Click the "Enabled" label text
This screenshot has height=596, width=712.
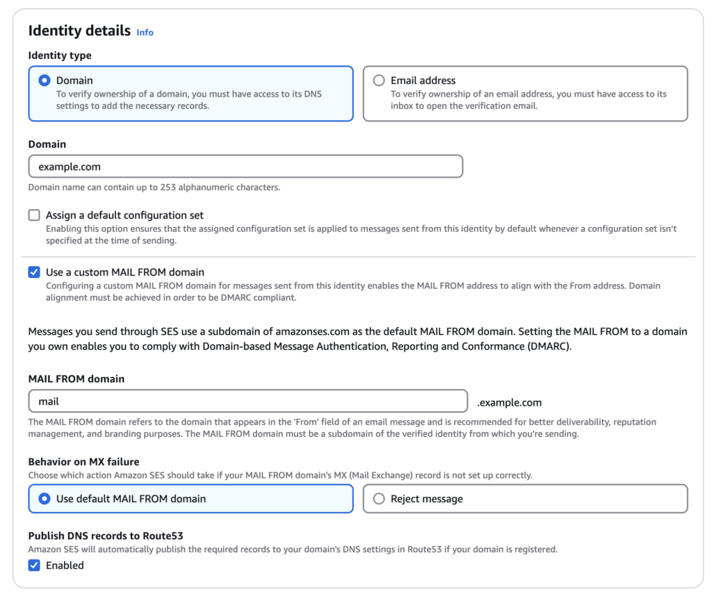65,565
